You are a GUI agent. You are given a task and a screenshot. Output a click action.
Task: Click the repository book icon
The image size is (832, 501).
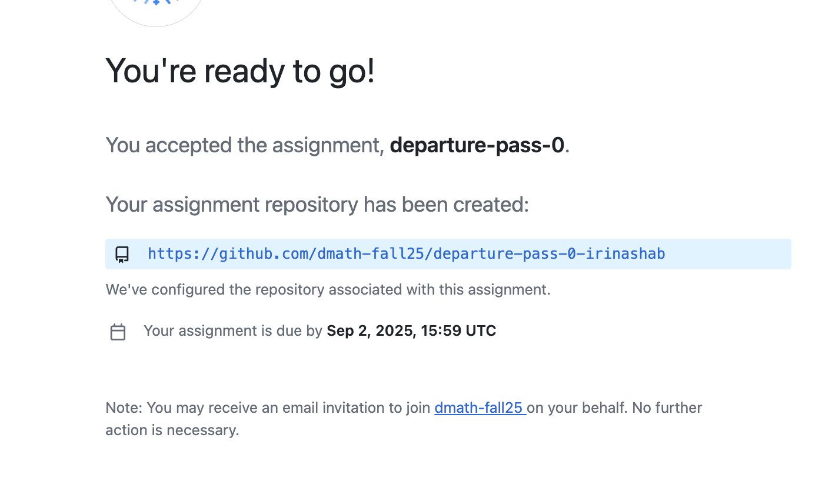point(122,254)
